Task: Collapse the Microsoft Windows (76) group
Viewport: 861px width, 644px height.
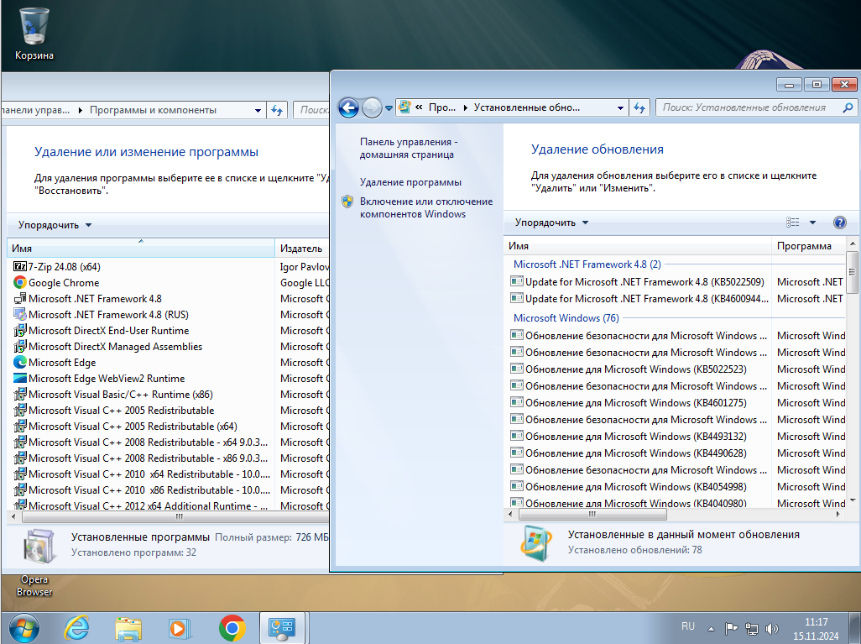Action: (x=566, y=318)
